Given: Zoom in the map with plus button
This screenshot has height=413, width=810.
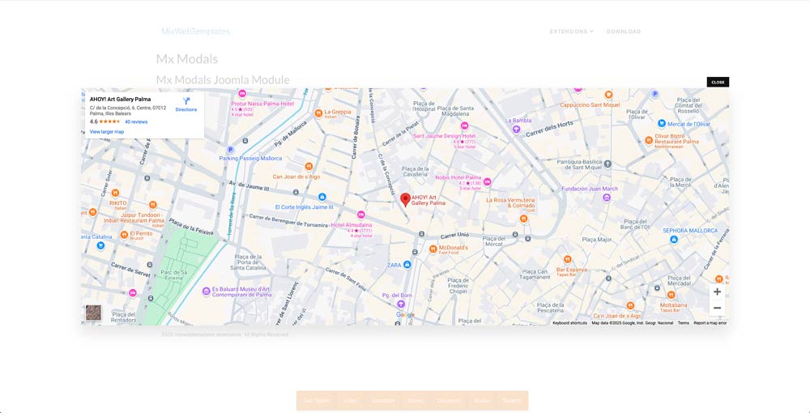Looking at the screenshot, I should (717, 292).
